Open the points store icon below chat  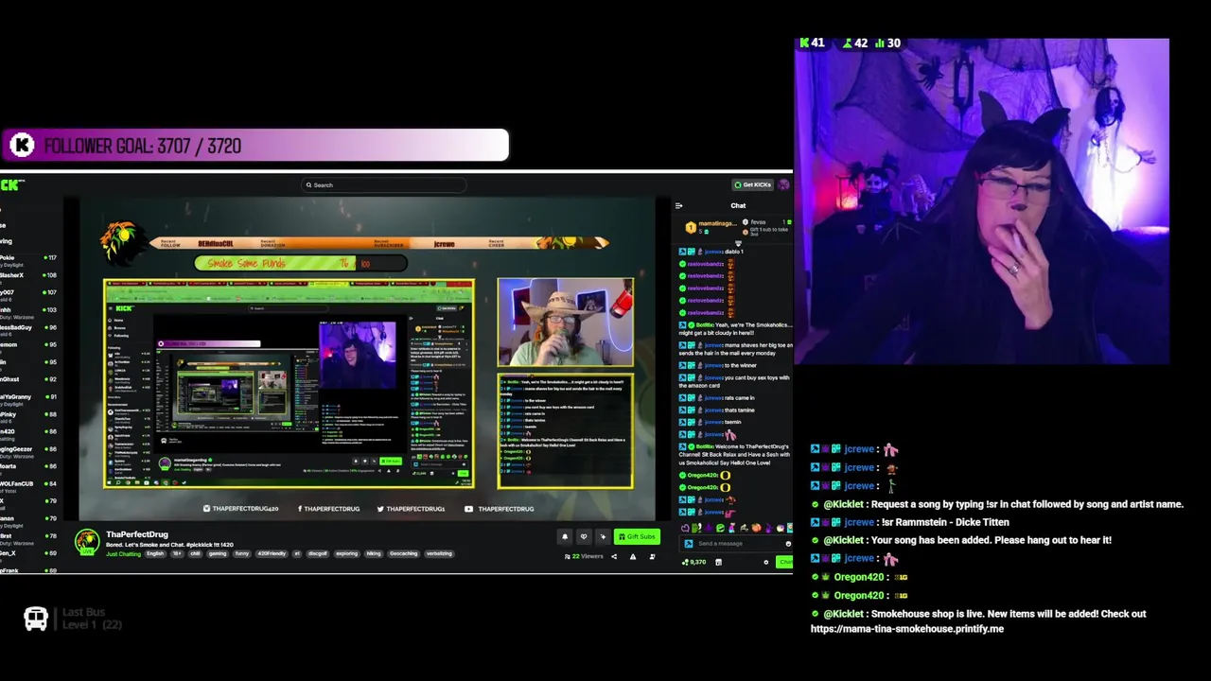(x=718, y=562)
